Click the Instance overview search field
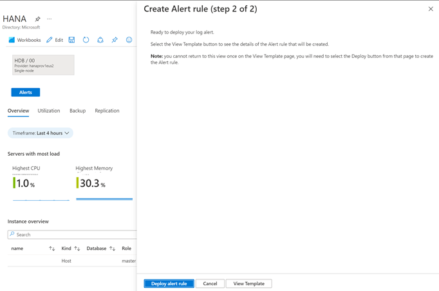Image resolution: width=439 pixels, height=291 pixels. coord(74,234)
